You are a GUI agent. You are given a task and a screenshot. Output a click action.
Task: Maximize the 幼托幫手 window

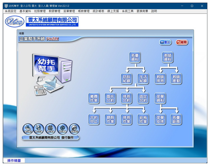click(192, 6)
